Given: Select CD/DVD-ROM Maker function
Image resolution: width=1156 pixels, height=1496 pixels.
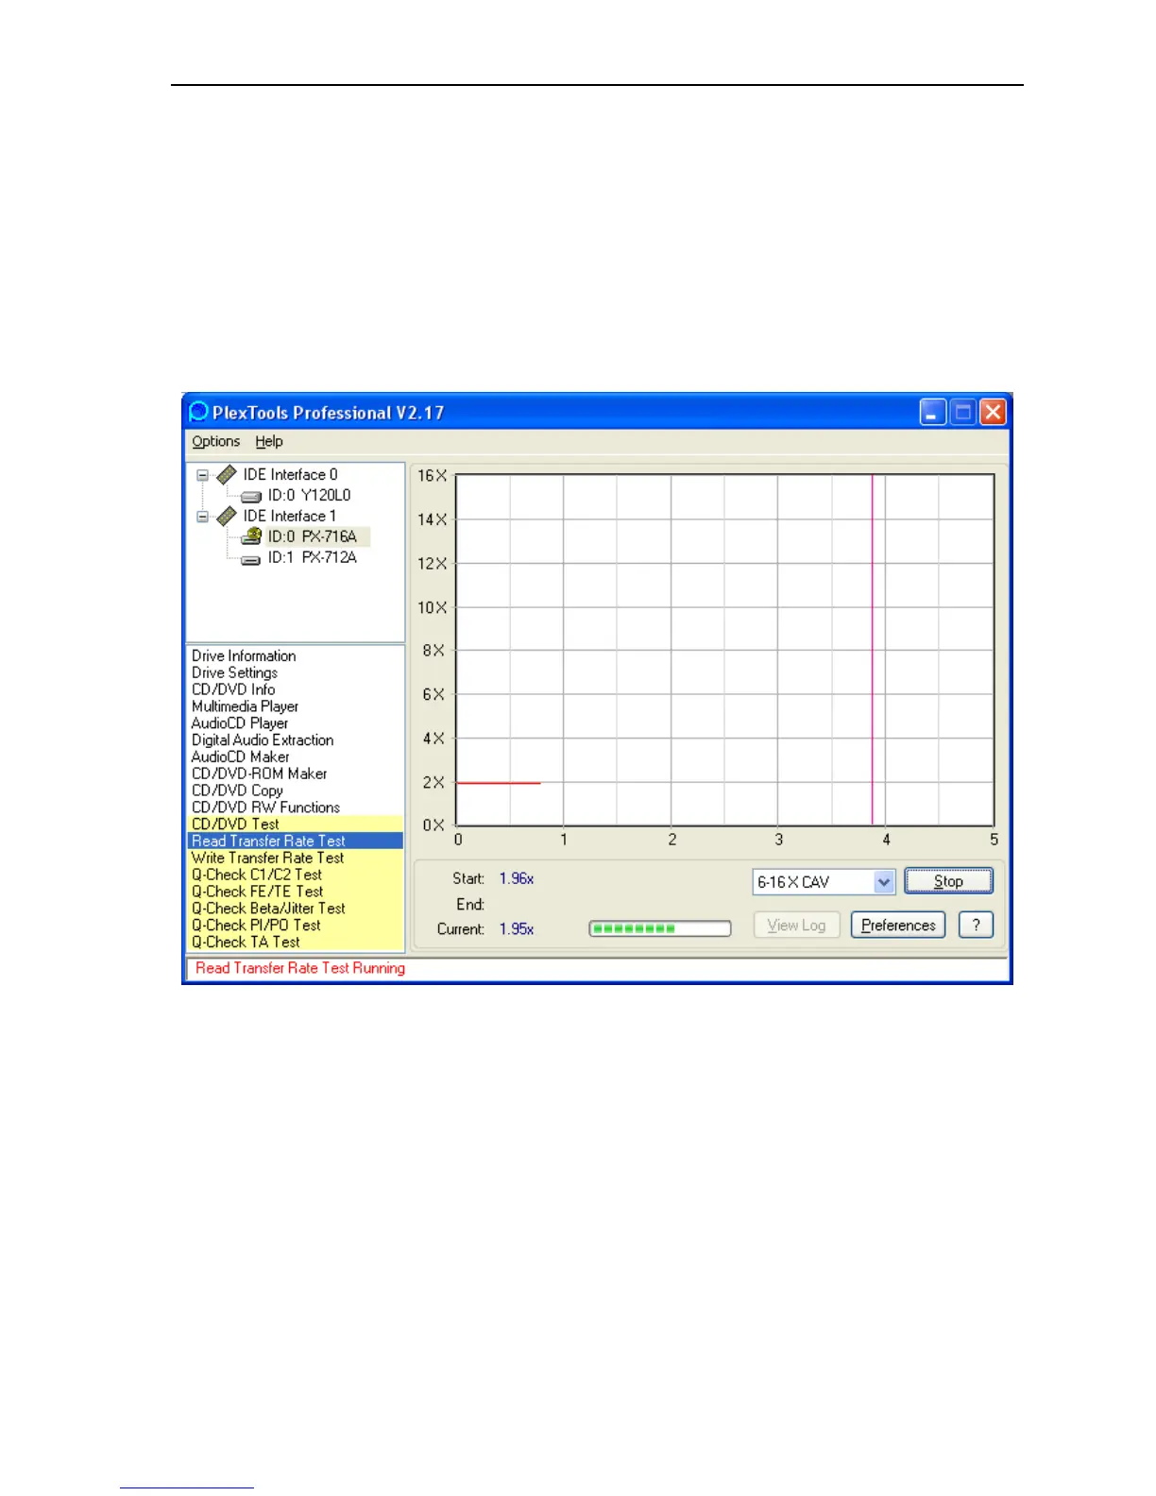Looking at the screenshot, I should click(260, 773).
